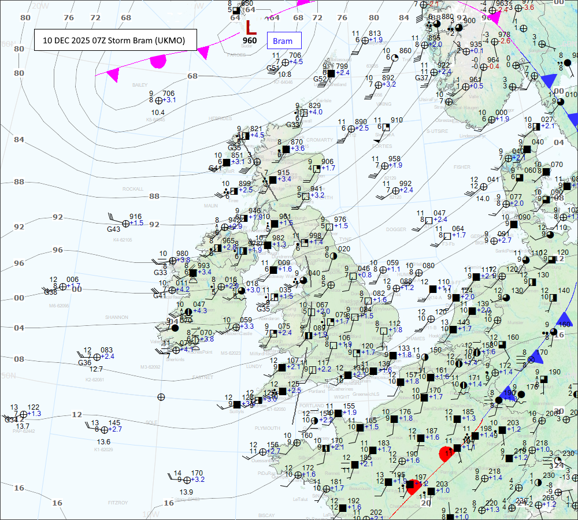
Task: Click the 960 central pressure value
Action: pos(250,40)
